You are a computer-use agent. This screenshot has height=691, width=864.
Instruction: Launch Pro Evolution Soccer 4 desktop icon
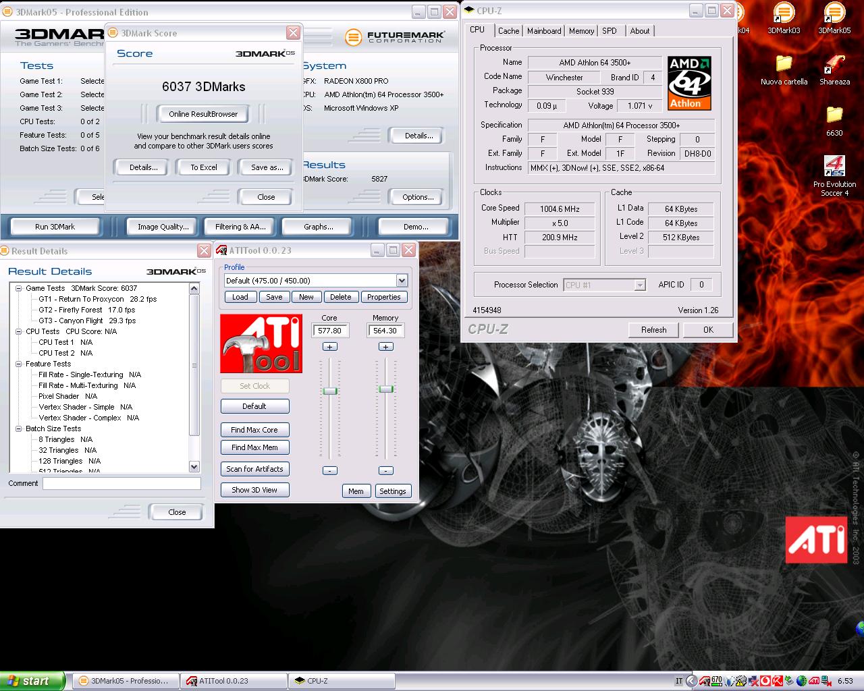pyautogui.click(x=834, y=175)
